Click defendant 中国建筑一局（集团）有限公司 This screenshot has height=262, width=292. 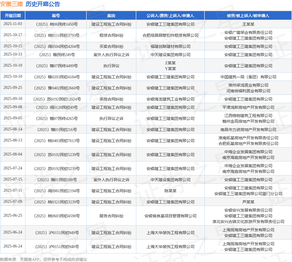click(248, 77)
